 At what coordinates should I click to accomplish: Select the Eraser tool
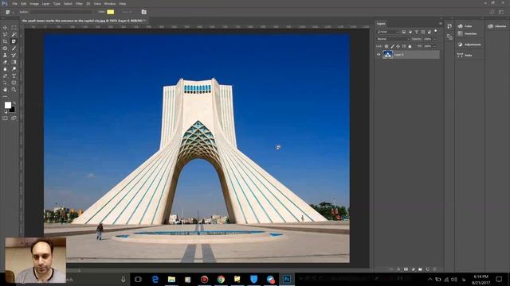point(5,62)
